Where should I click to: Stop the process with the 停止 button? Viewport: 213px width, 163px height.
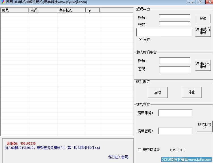(x=191, y=92)
